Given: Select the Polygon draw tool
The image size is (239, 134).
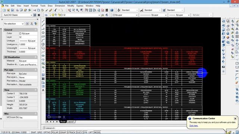Looking at the screenshot, I should click(x=43, y=33).
